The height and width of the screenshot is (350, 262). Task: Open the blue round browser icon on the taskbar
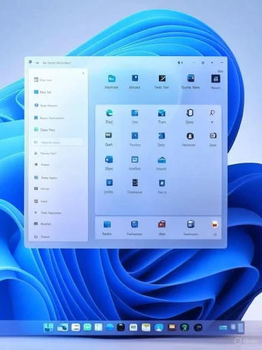(x=110, y=327)
